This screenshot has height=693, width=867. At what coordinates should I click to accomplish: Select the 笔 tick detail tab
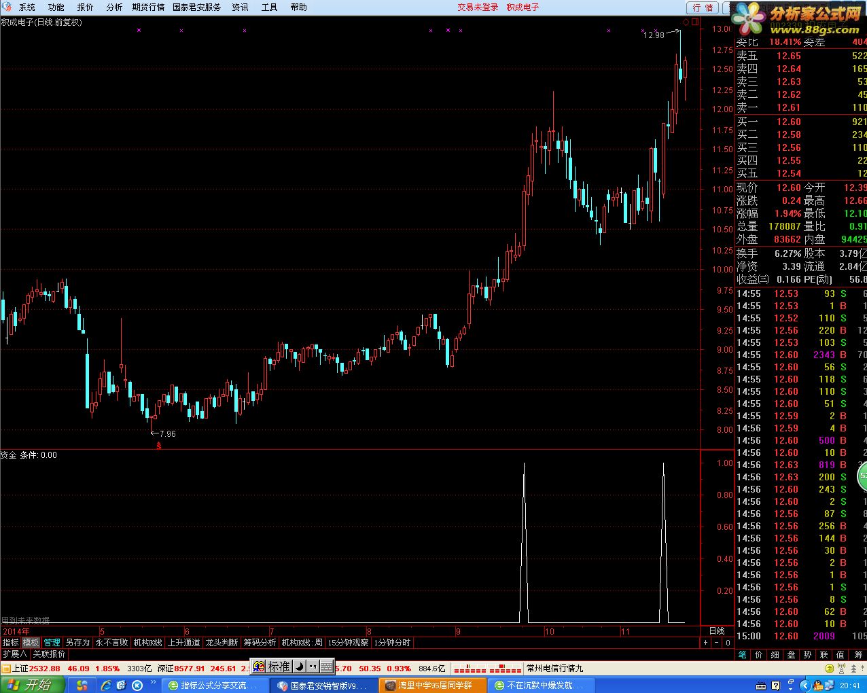(x=743, y=654)
